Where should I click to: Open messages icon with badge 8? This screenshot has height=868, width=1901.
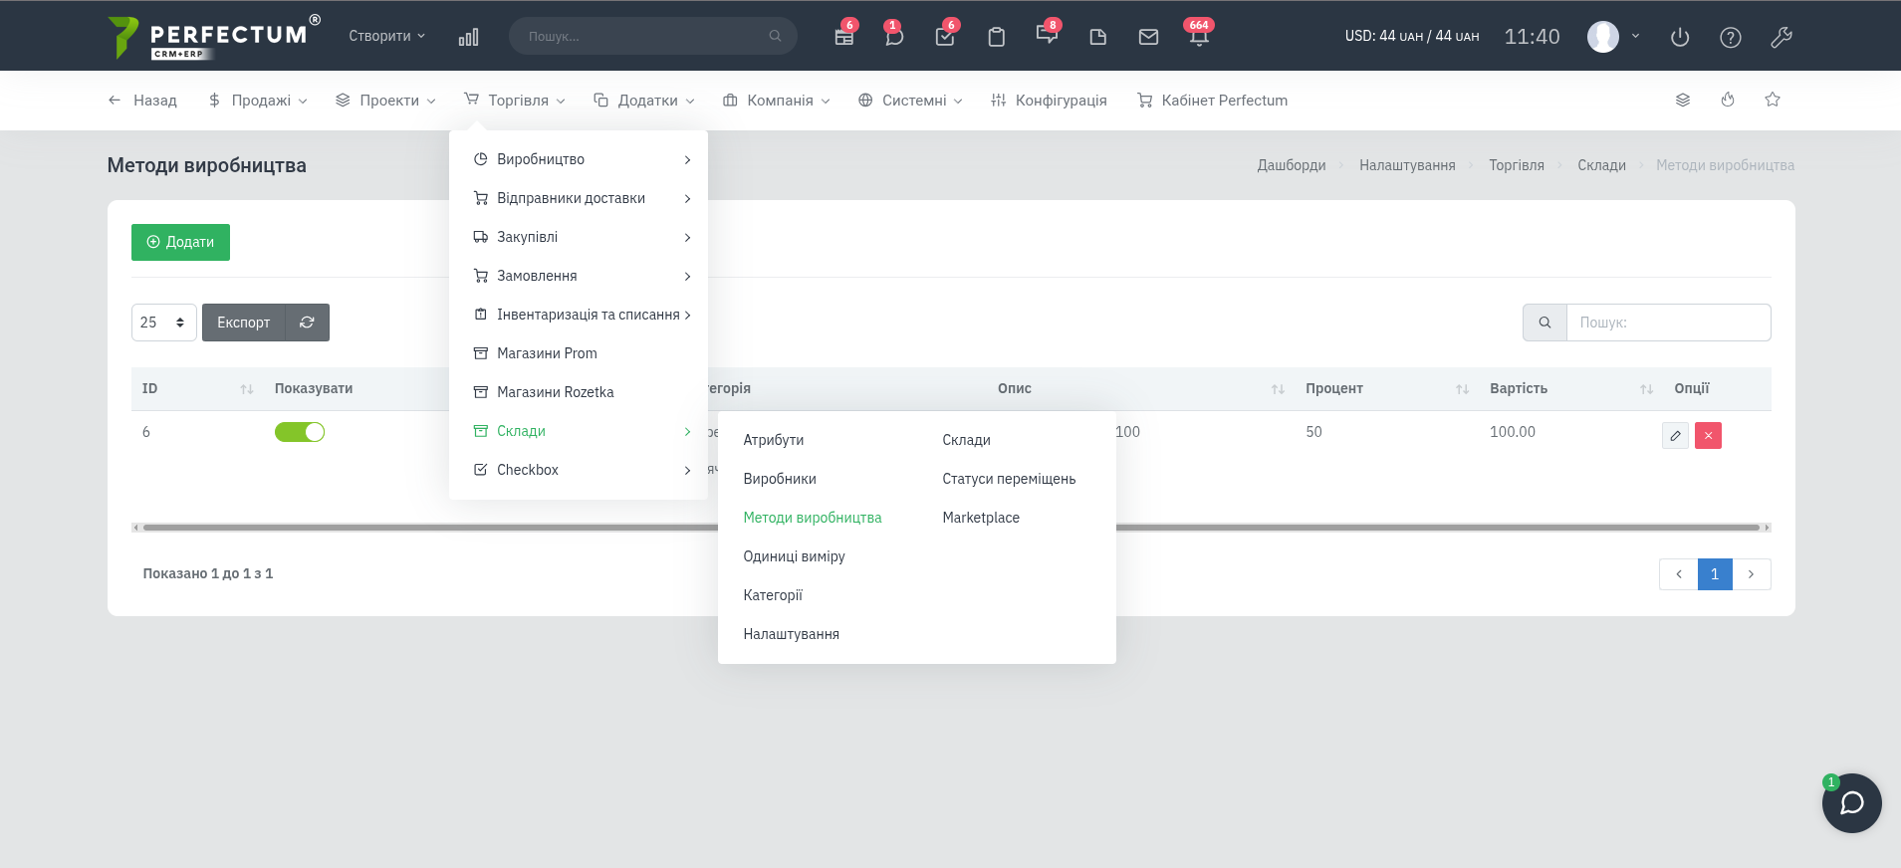(x=1047, y=35)
